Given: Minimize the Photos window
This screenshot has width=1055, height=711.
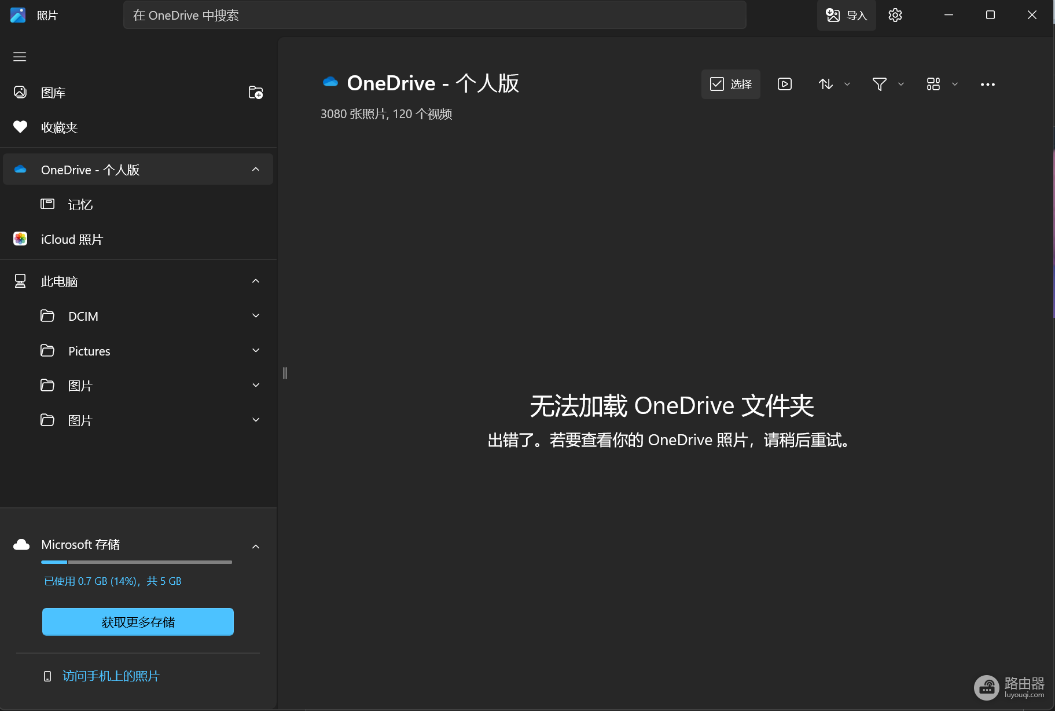Looking at the screenshot, I should (949, 15).
